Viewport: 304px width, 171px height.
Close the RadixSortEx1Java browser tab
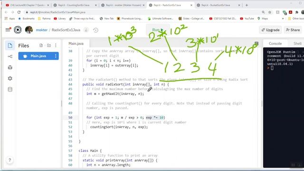tap(191, 5)
